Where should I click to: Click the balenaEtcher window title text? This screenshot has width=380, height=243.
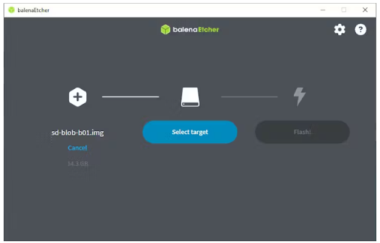(x=35, y=10)
